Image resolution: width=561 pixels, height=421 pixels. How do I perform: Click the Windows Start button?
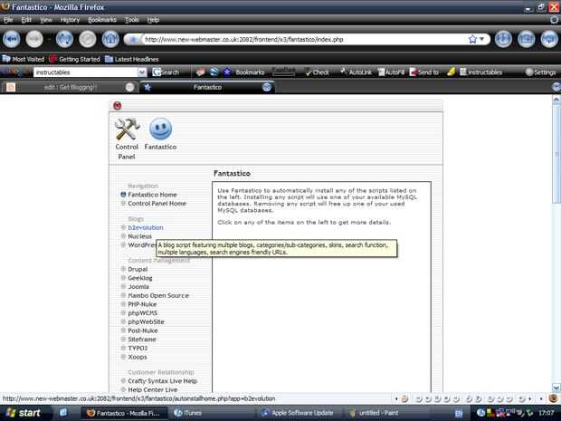pos(23,413)
